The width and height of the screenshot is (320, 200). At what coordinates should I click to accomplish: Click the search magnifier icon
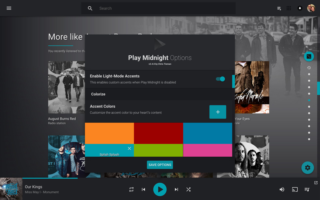(90, 8)
